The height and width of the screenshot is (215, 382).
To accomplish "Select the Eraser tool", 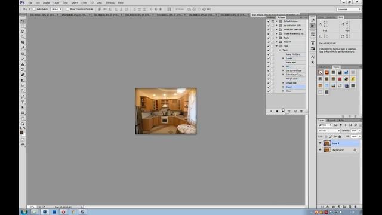I will pos(23,75).
